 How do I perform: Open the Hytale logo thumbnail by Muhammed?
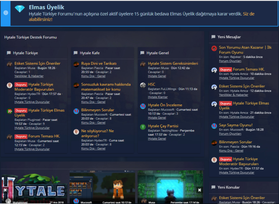(34, 188)
